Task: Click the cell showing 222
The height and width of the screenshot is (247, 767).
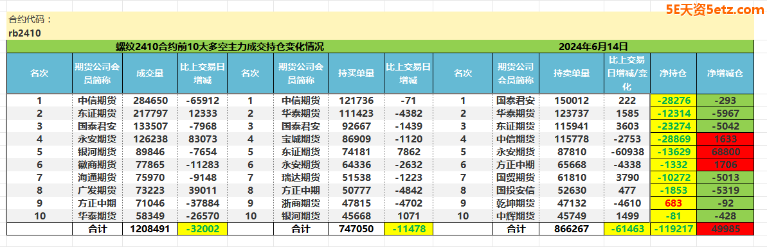Action: (627, 101)
